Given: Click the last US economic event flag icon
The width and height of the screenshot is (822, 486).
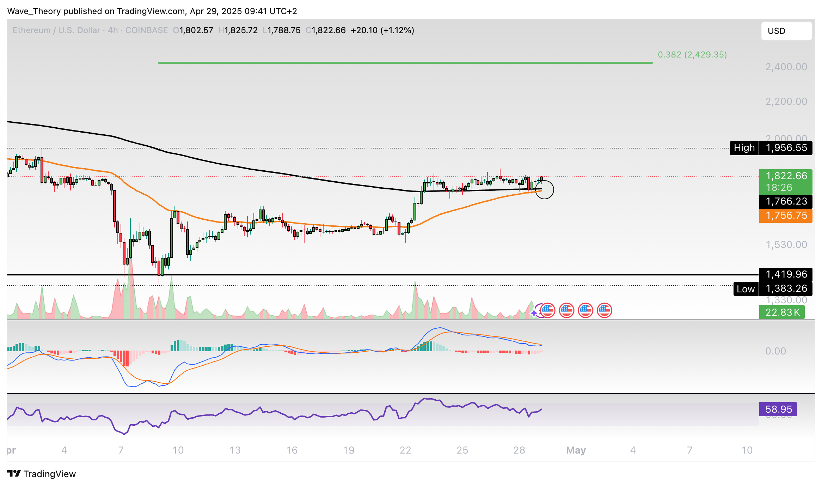Looking at the screenshot, I should (605, 311).
